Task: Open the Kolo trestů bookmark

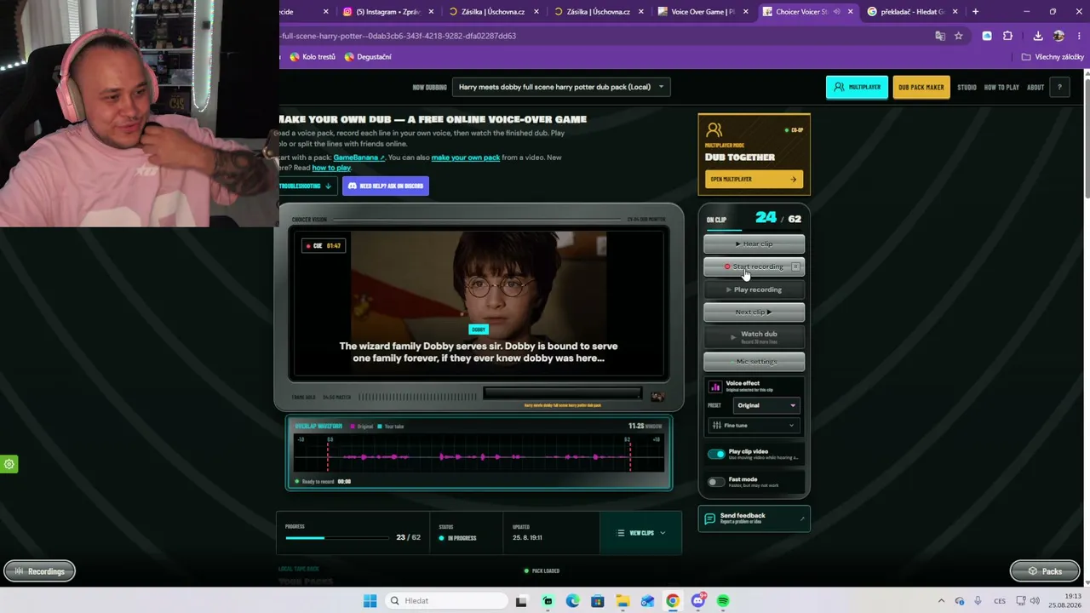Action: [x=313, y=57]
